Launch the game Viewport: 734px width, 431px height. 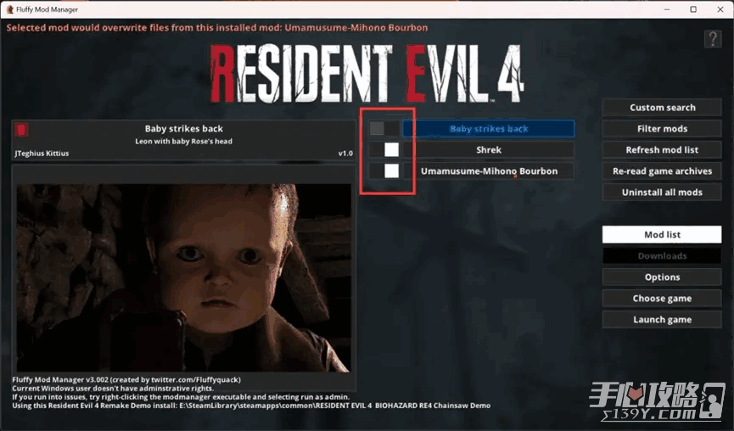click(x=662, y=320)
